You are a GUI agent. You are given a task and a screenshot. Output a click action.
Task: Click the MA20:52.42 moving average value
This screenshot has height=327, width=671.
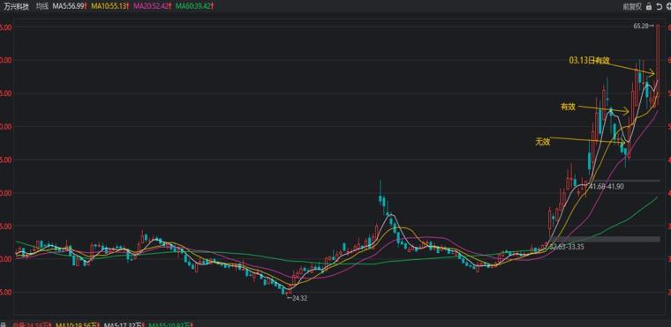(x=152, y=6)
